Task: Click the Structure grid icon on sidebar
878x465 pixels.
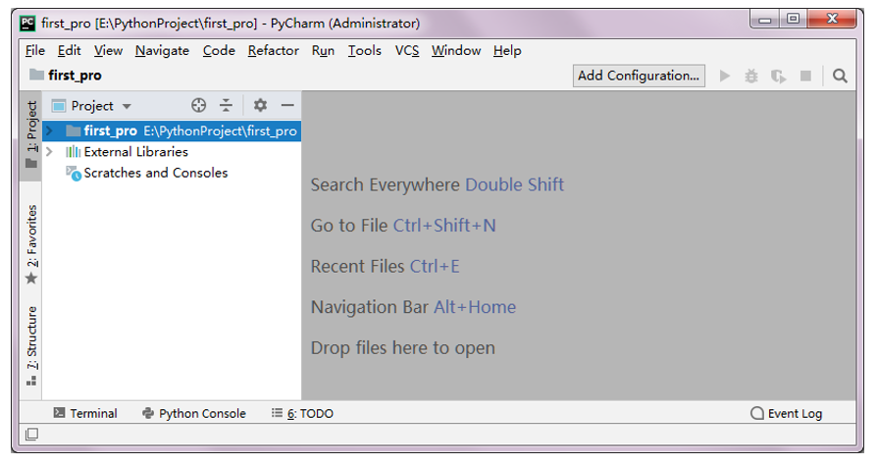Action: [x=31, y=381]
